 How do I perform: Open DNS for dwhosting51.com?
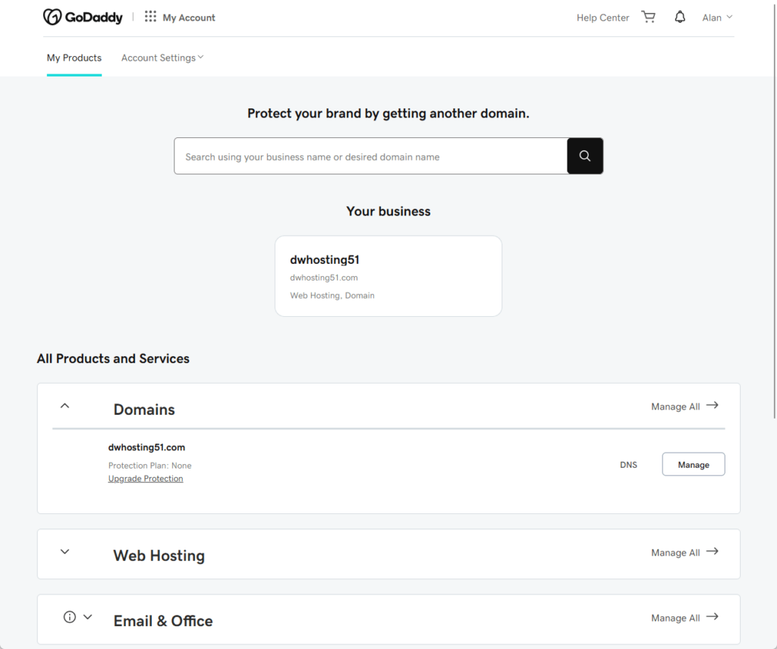tap(628, 465)
